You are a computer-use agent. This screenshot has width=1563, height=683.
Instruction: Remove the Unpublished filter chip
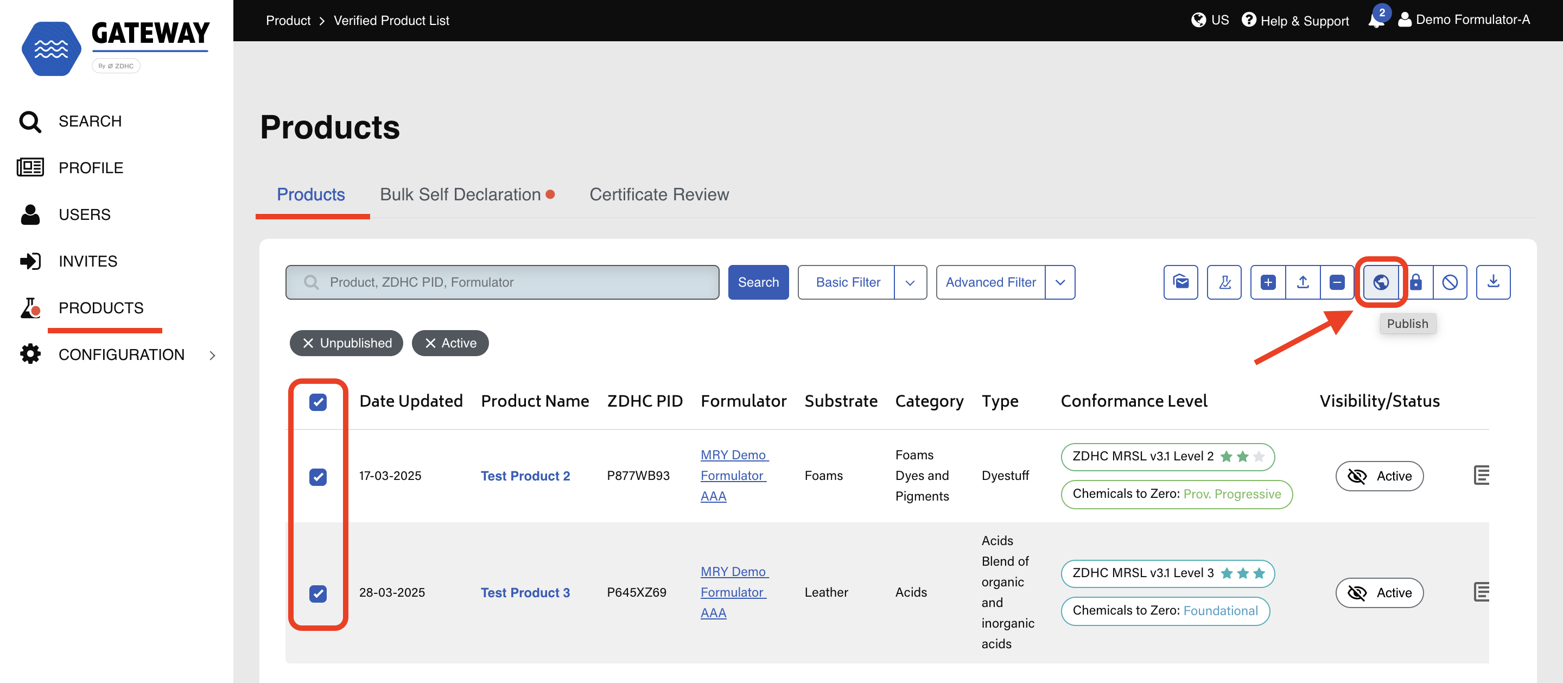tap(346, 343)
